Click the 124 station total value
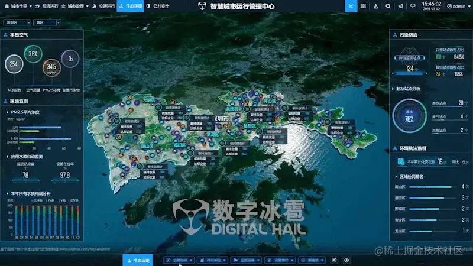Screen dimensions: 473x266 click(x=410, y=69)
